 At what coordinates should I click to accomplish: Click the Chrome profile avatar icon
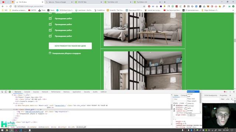coord(233,6)
